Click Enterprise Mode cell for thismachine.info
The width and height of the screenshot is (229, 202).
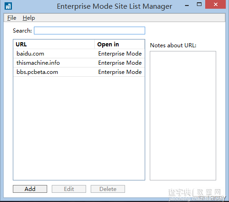pos(120,63)
